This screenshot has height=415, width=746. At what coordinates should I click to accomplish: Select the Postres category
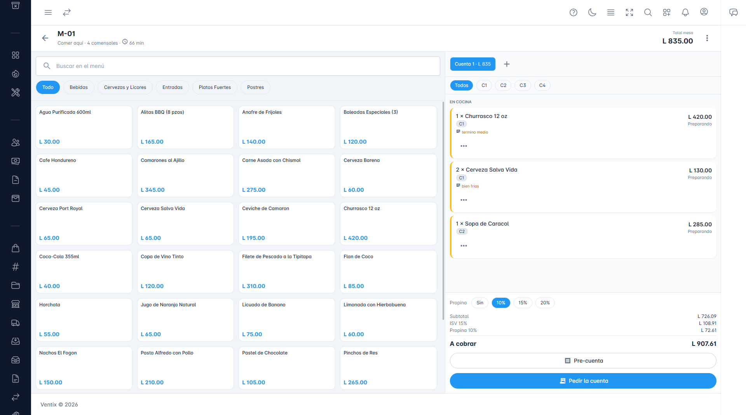click(255, 87)
